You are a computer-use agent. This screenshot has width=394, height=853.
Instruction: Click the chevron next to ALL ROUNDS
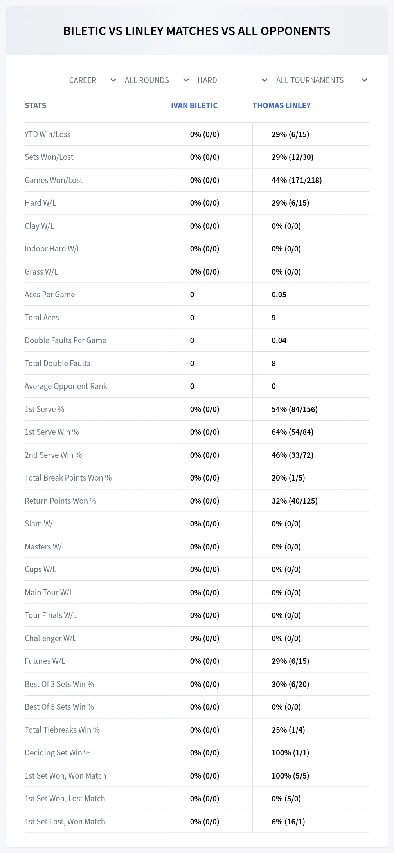coord(186,80)
